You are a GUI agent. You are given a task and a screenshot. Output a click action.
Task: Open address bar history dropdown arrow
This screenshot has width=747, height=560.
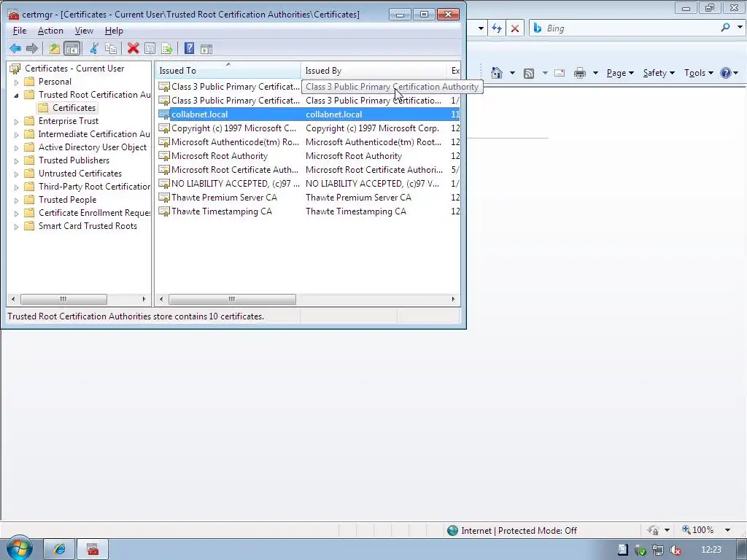coord(481,28)
